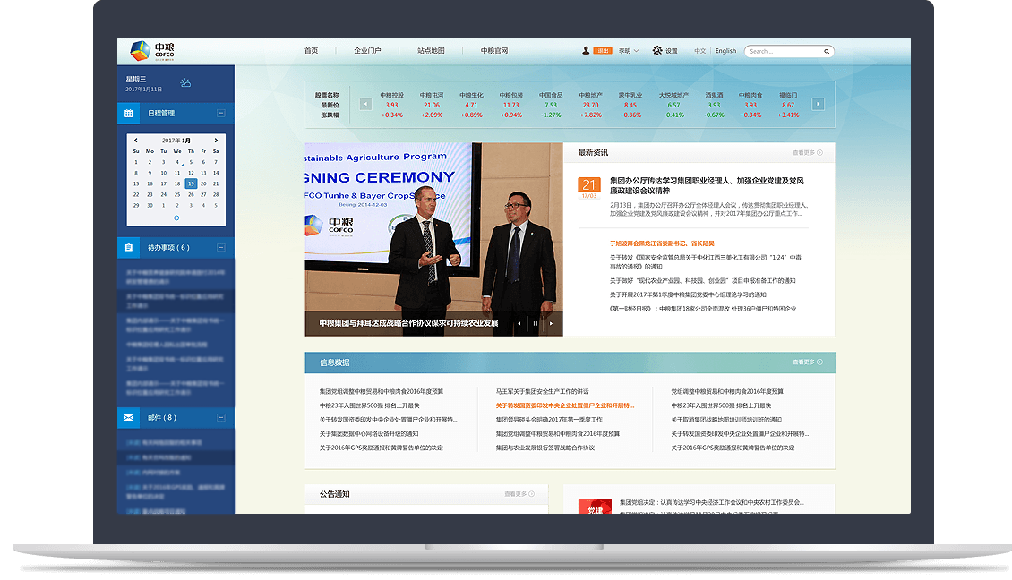Screen dimensions: 1012x580
Task: Click 退出 to log out
Action: pos(603,51)
